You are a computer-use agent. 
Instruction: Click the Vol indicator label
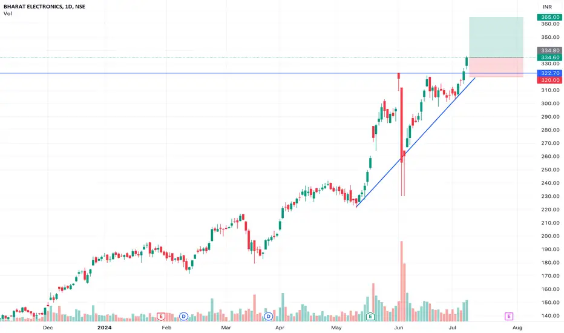point(7,14)
